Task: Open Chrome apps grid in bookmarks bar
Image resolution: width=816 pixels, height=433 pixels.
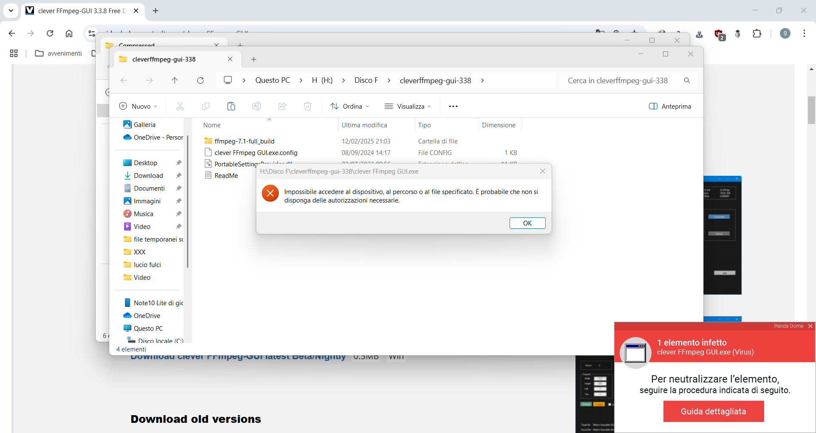Action: 14,53
